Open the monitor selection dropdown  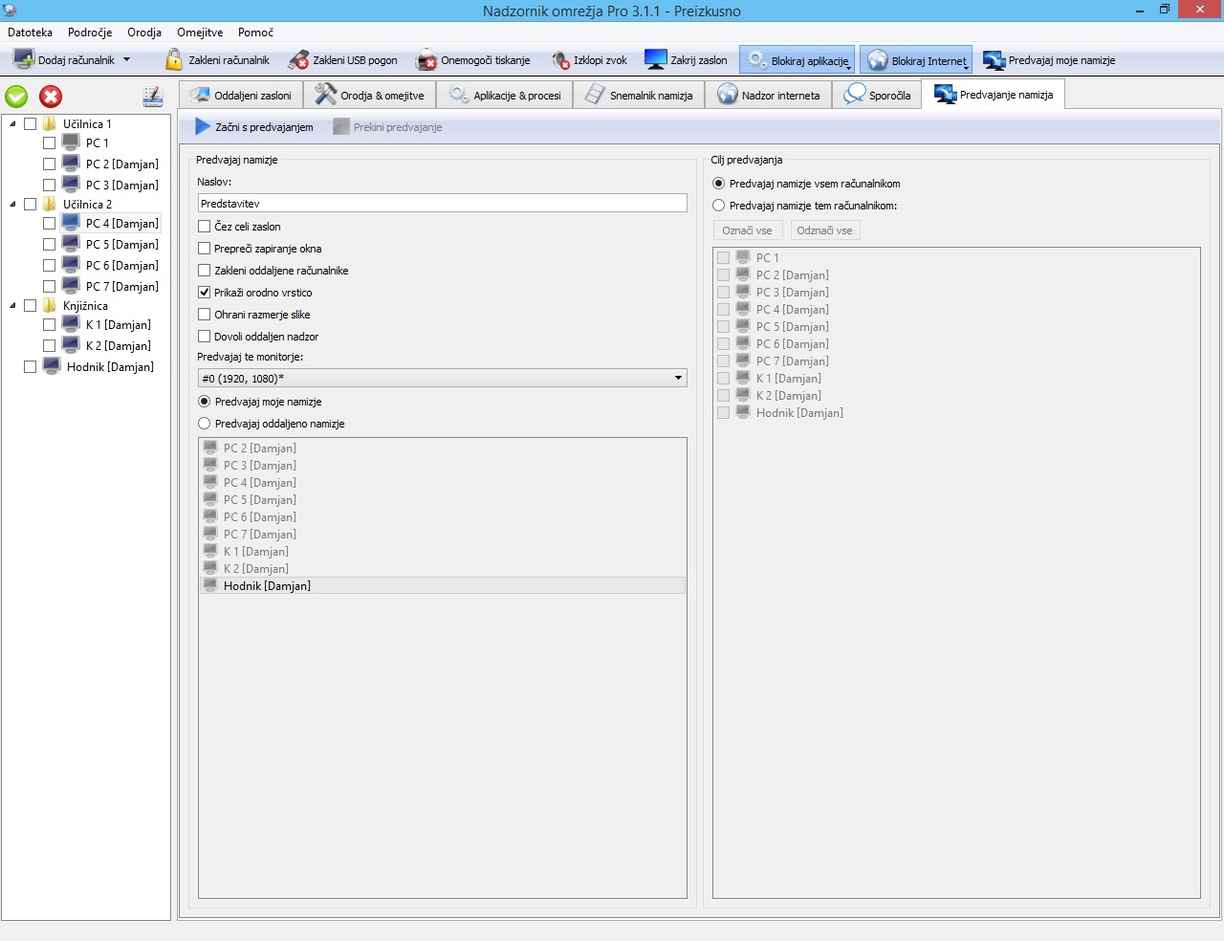click(x=678, y=379)
